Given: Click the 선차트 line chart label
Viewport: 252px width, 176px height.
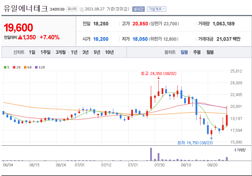Looking at the screenshot, I should 19,52.
